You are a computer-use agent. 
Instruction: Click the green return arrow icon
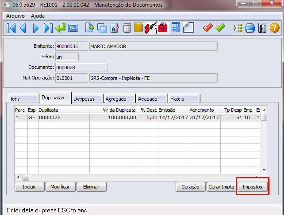(61, 28)
